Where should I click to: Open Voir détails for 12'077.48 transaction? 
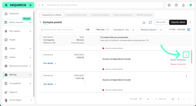pyautogui.click(x=49, y=84)
